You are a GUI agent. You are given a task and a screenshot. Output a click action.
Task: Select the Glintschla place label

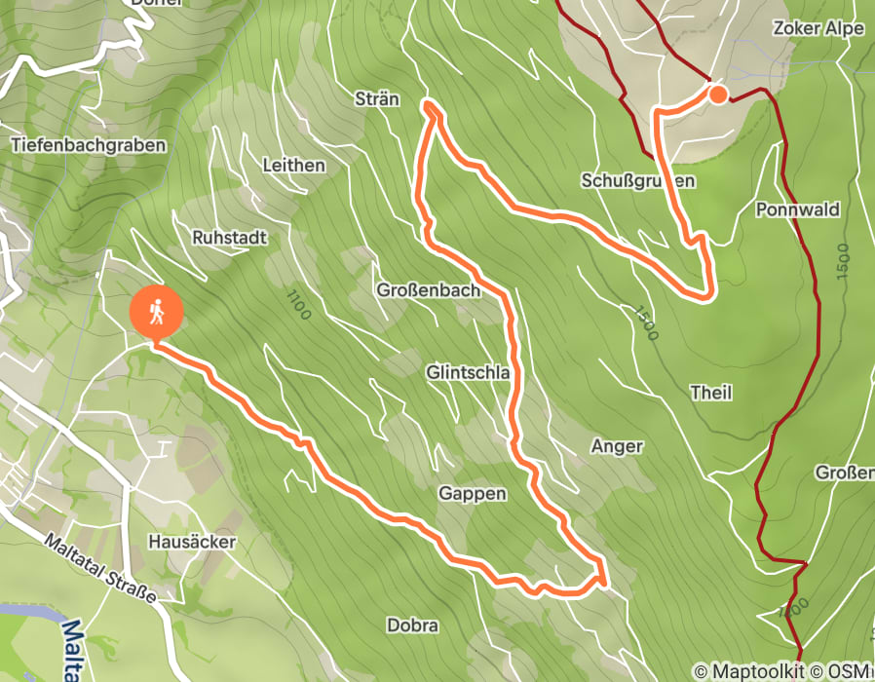tap(468, 373)
